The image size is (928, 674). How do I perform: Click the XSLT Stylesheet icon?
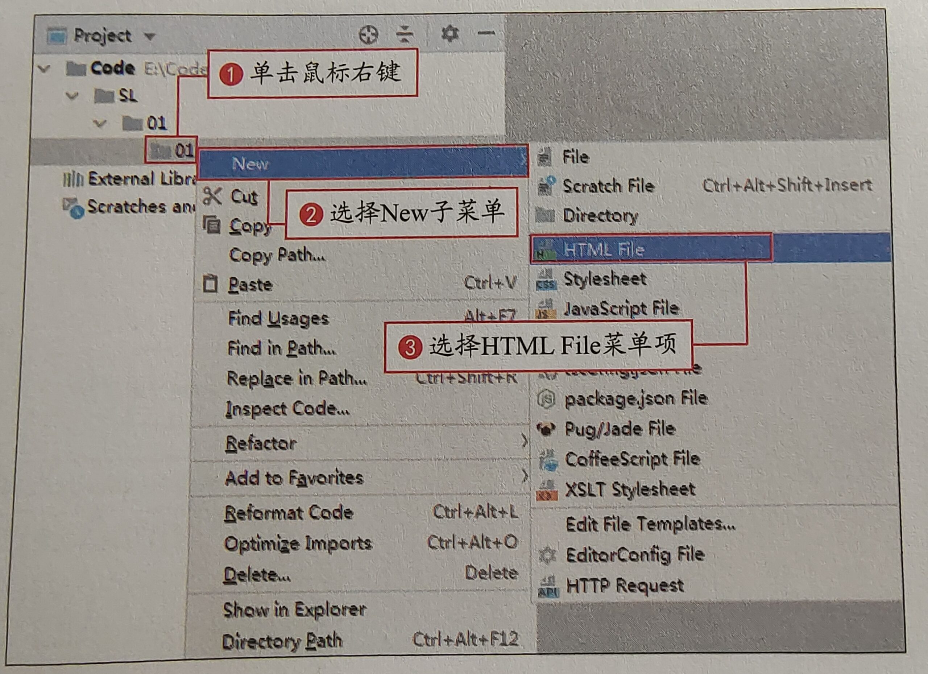(547, 490)
